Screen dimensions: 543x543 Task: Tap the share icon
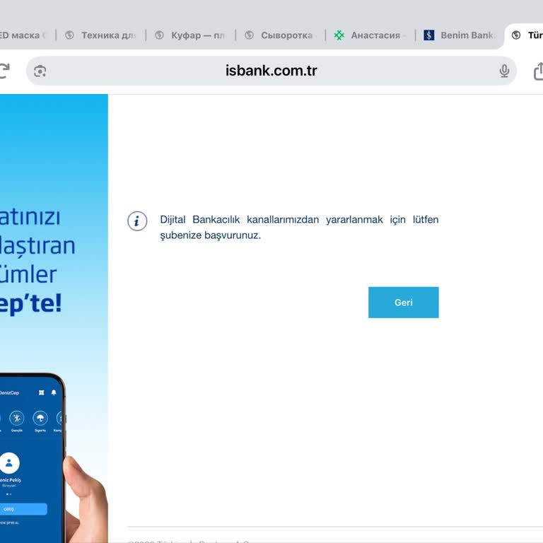tap(539, 71)
